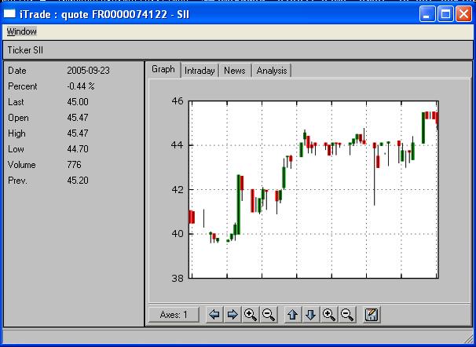The width and height of the screenshot is (476, 347).
Task: Move chart down with the down arrow icon
Action: pyautogui.click(x=310, y=315)
